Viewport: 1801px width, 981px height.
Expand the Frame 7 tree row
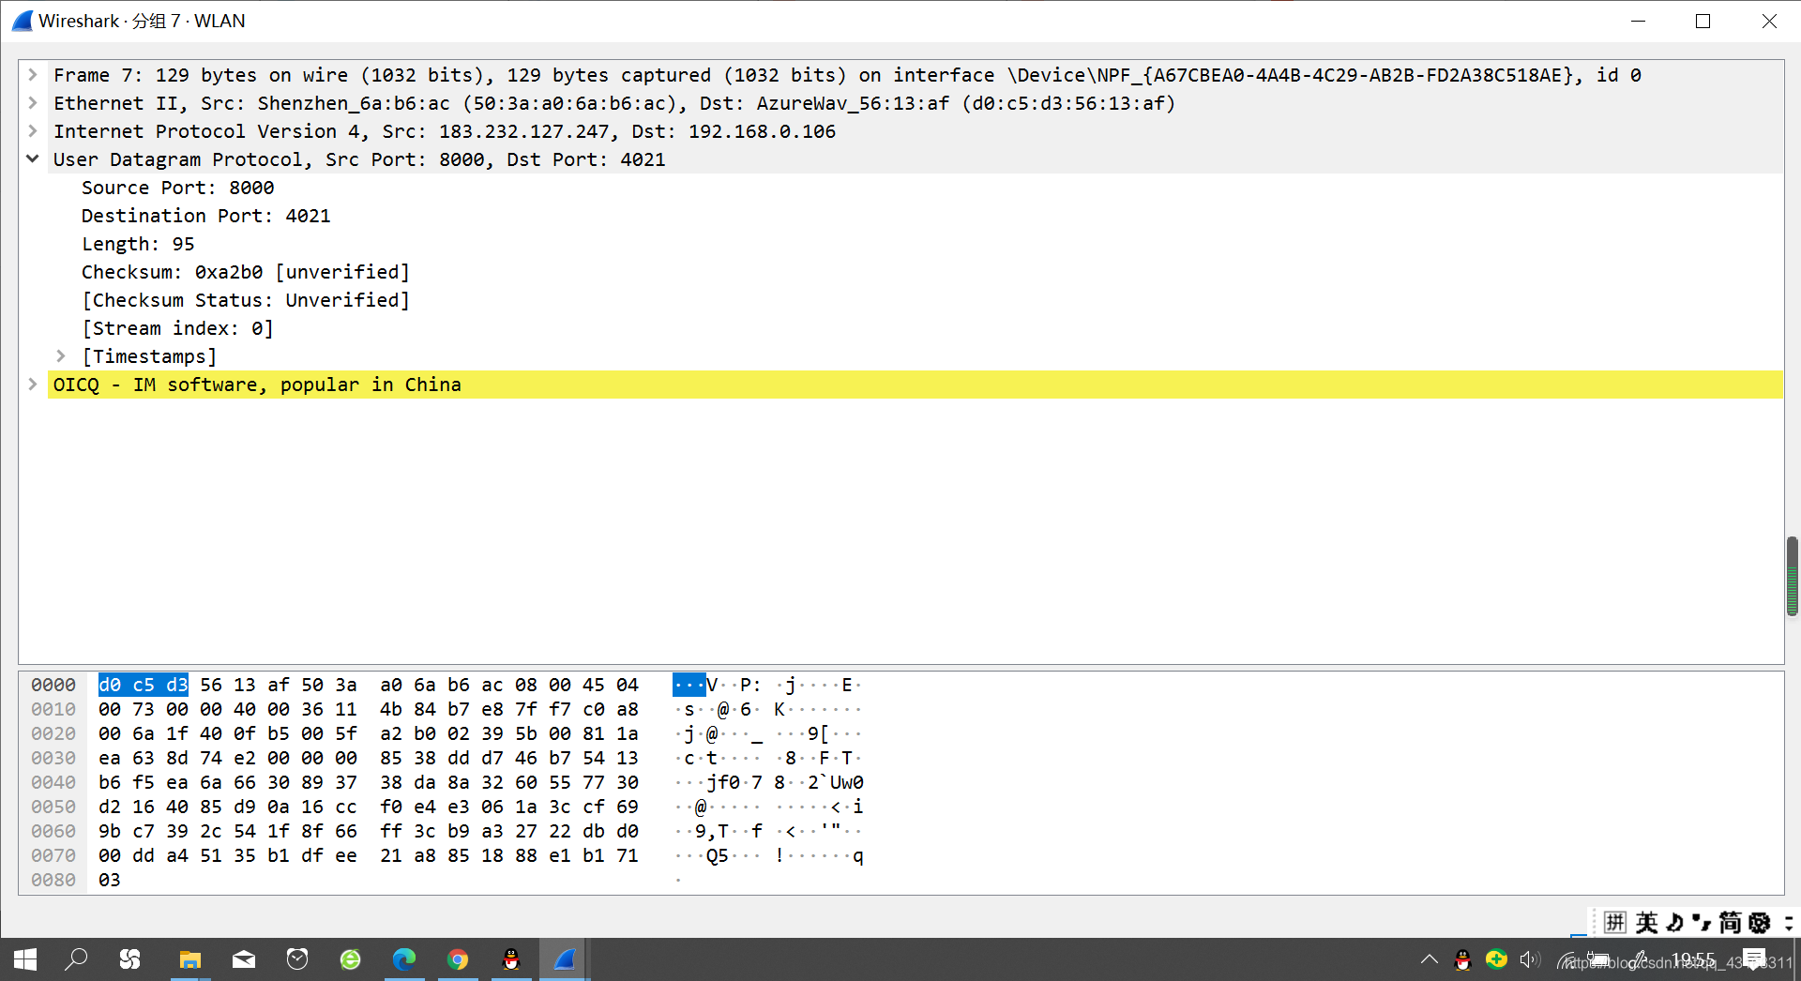33,74
